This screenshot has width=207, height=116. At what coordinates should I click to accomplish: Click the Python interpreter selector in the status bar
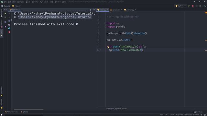(192, 115)
